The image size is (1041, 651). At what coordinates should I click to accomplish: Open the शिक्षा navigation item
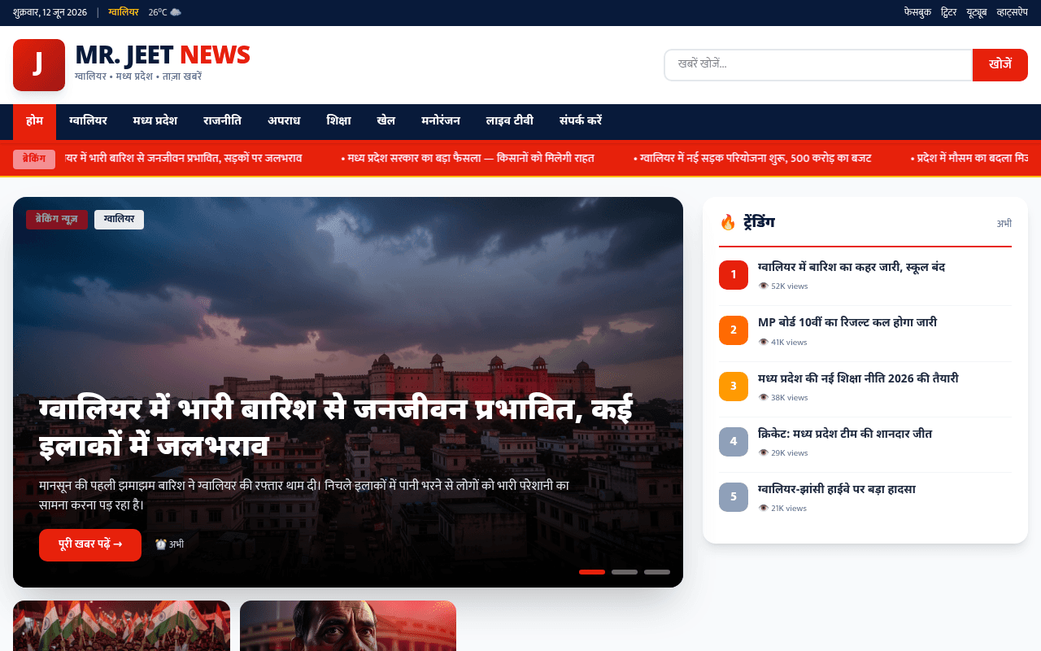point(338,121)
